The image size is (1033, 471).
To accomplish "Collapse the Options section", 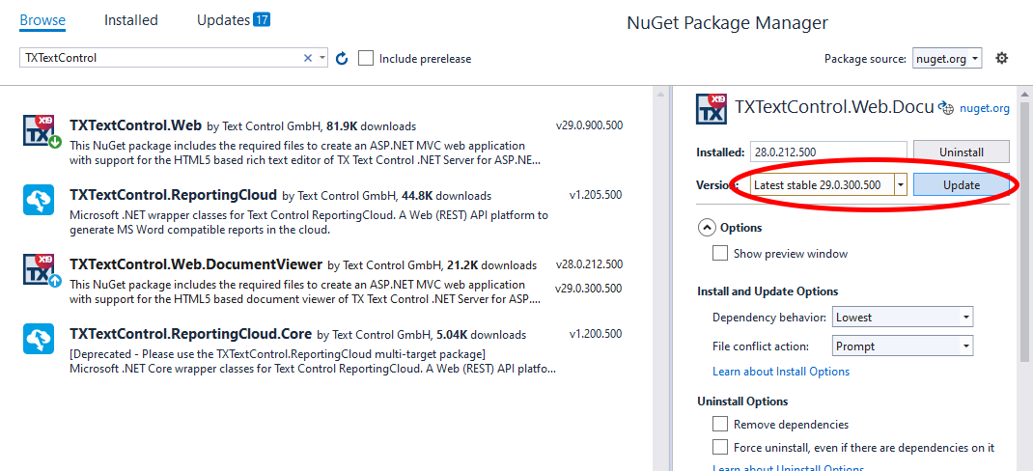I will point(707,228).
